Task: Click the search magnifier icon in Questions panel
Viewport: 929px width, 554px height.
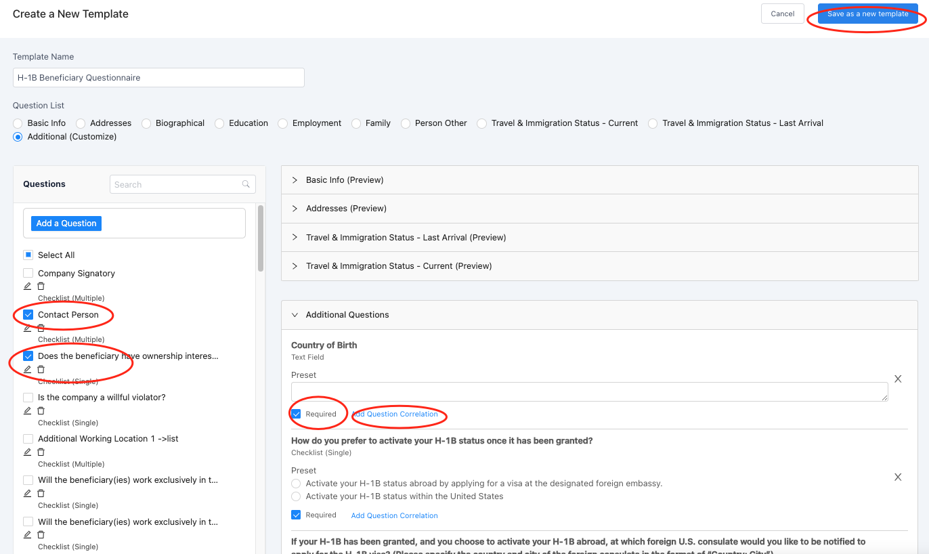Action: click(246, 184)
